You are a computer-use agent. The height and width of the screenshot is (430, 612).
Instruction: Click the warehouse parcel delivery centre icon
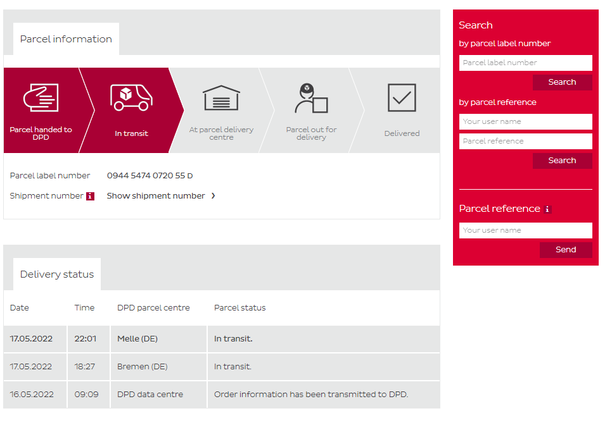tap(221, 98)
